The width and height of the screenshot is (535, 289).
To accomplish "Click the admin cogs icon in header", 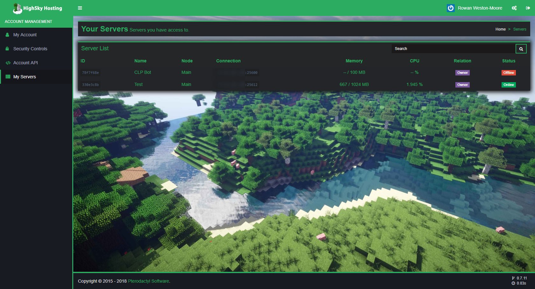I will pyautogui.click(x=514, y=8).
